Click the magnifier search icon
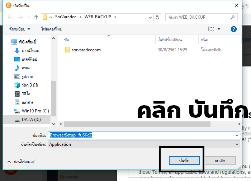251x181 pixels. [x=232, y=17]
